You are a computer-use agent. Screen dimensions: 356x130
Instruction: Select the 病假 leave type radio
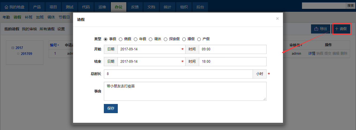coord(120,39)
